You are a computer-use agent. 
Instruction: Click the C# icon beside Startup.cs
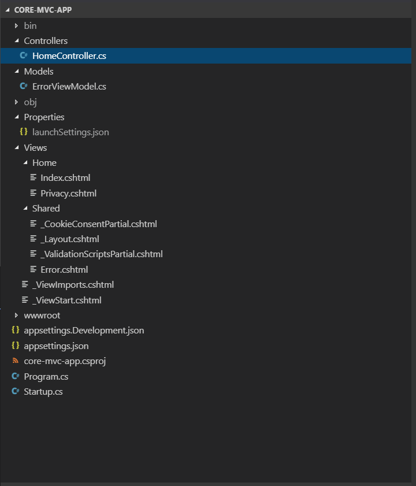(x=16, y=392)
